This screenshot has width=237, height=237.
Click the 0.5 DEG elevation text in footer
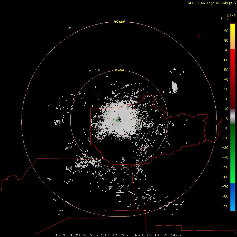tap(120, 235)
